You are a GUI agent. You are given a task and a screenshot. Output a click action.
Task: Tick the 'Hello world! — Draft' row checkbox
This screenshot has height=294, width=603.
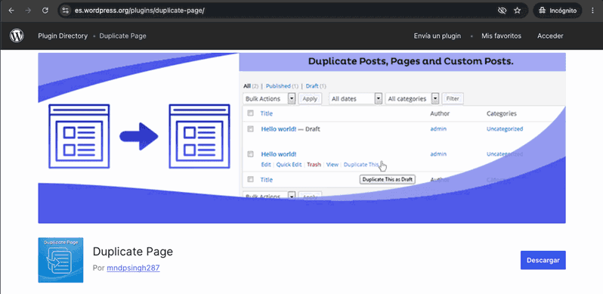pos(250,129)
